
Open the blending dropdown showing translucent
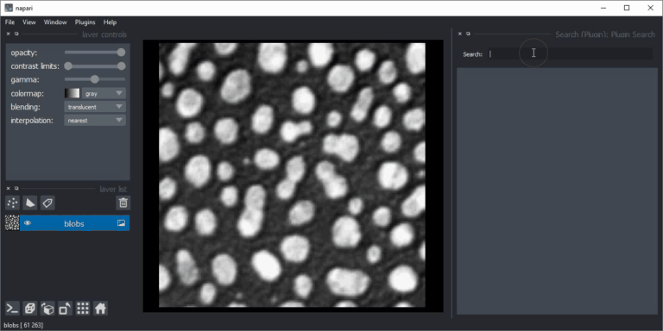(95, 107)
